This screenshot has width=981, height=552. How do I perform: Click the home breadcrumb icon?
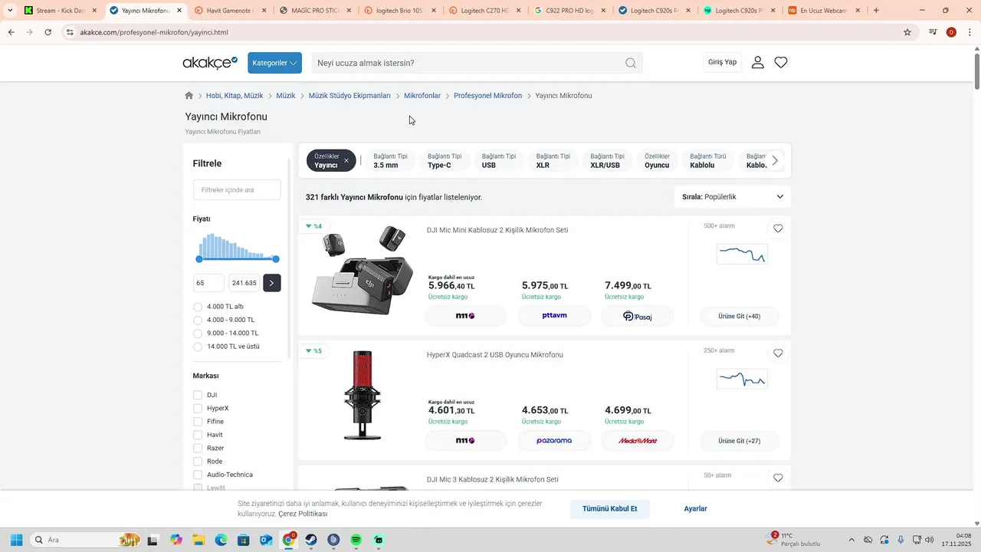[x=189, y=96]
